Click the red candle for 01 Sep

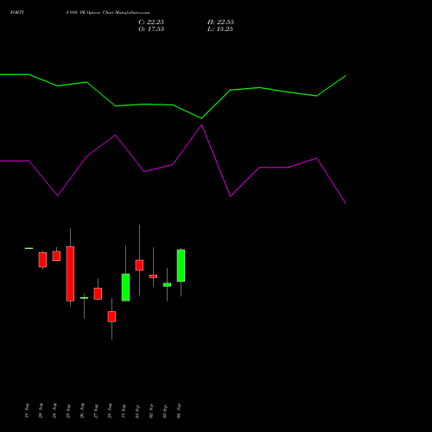139,265
